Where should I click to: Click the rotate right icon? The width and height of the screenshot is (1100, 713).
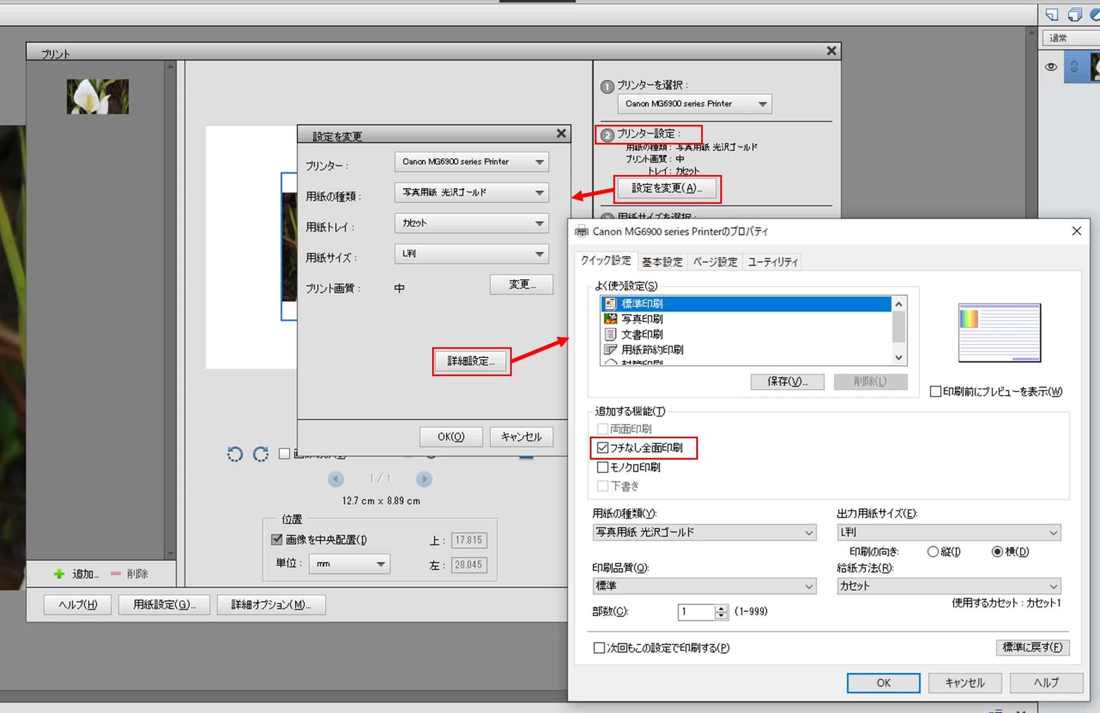click(261, 454)
